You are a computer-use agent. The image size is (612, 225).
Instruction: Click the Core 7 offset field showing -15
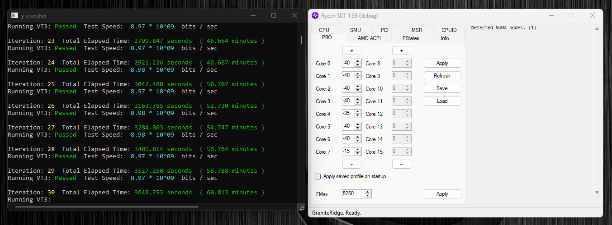tap(348, 152)
